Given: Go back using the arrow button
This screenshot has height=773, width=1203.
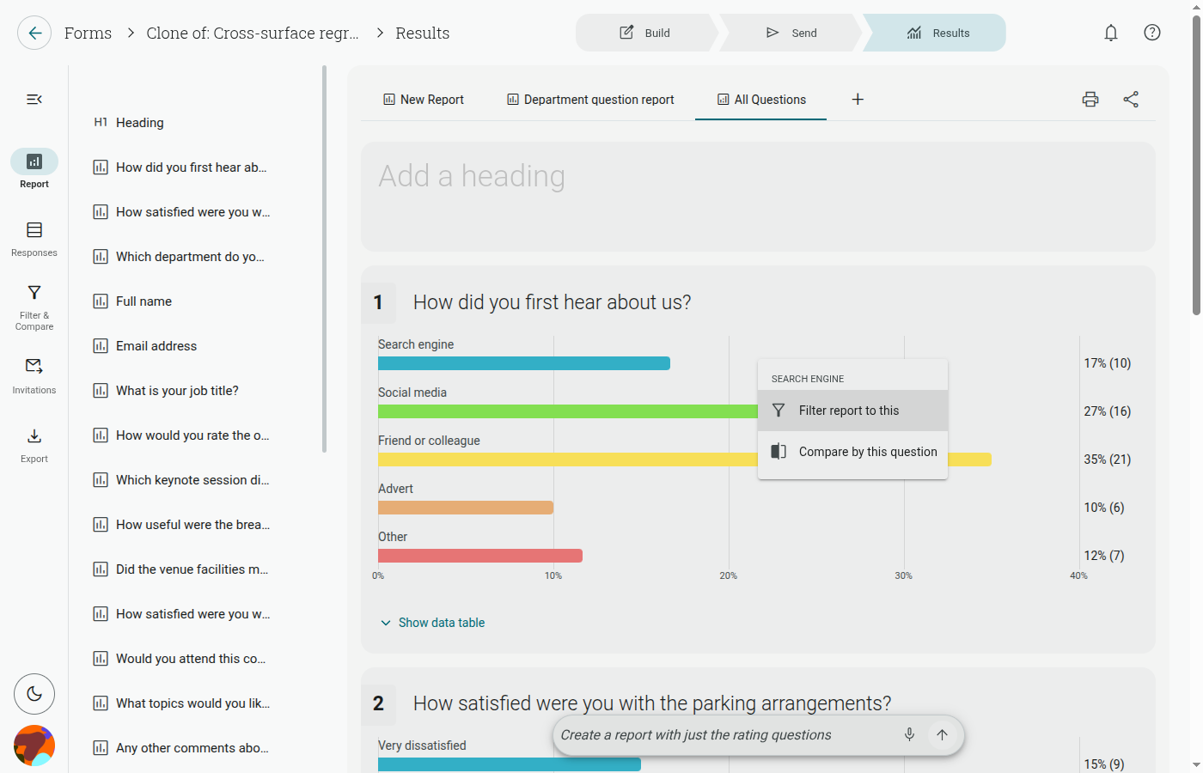Looking at the screenshot, I should 34,33.
